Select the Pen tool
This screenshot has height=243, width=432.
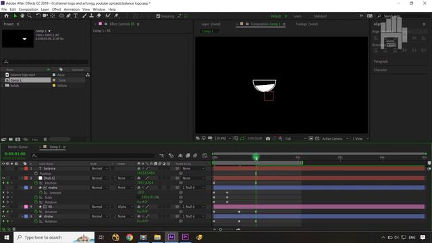pos(68,16)
